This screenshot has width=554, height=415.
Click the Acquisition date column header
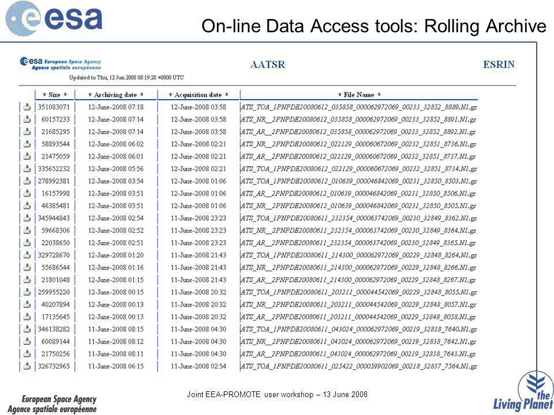pos(198,95)
